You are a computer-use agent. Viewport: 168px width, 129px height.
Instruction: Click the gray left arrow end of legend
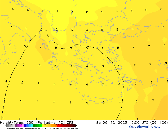point(6,126)
